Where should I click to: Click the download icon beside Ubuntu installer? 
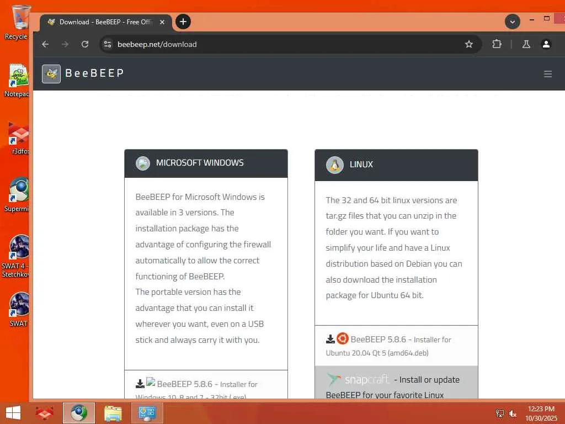pyautogui.click(x=330, y=339)
